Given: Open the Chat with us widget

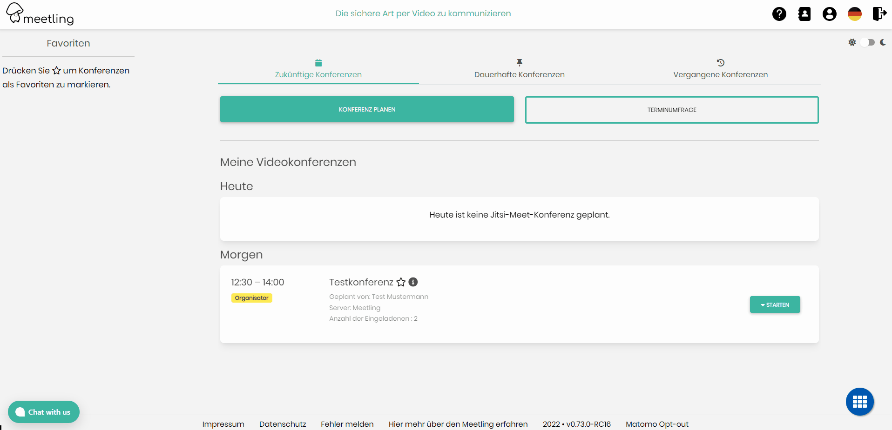Looking at the screenshot, I should (x=44, y=412).
